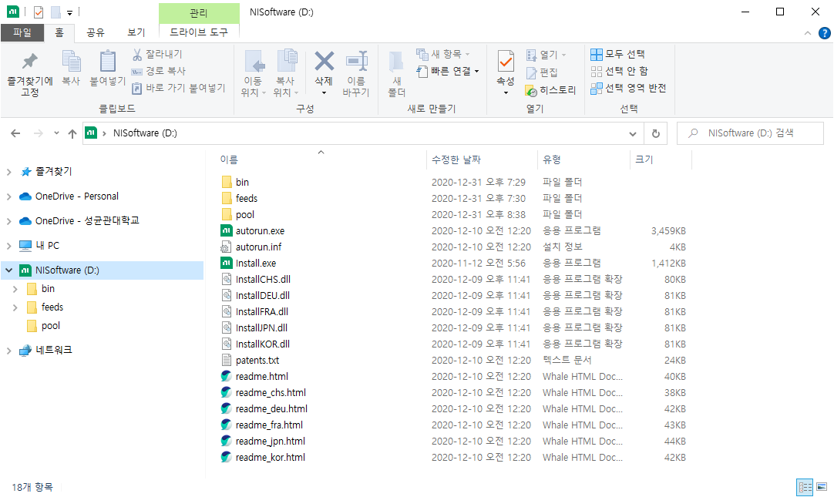Switch to the View (보기) tab
The image size is (834, 497).
[x=136, y=32]
